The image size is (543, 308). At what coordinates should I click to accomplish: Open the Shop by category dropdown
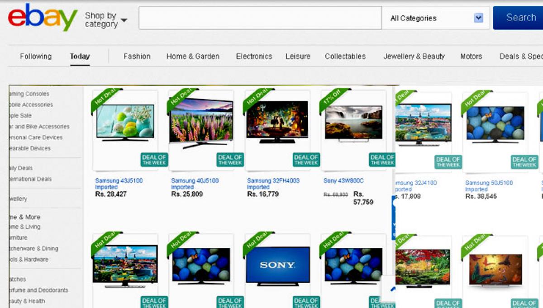click(105, 20)
